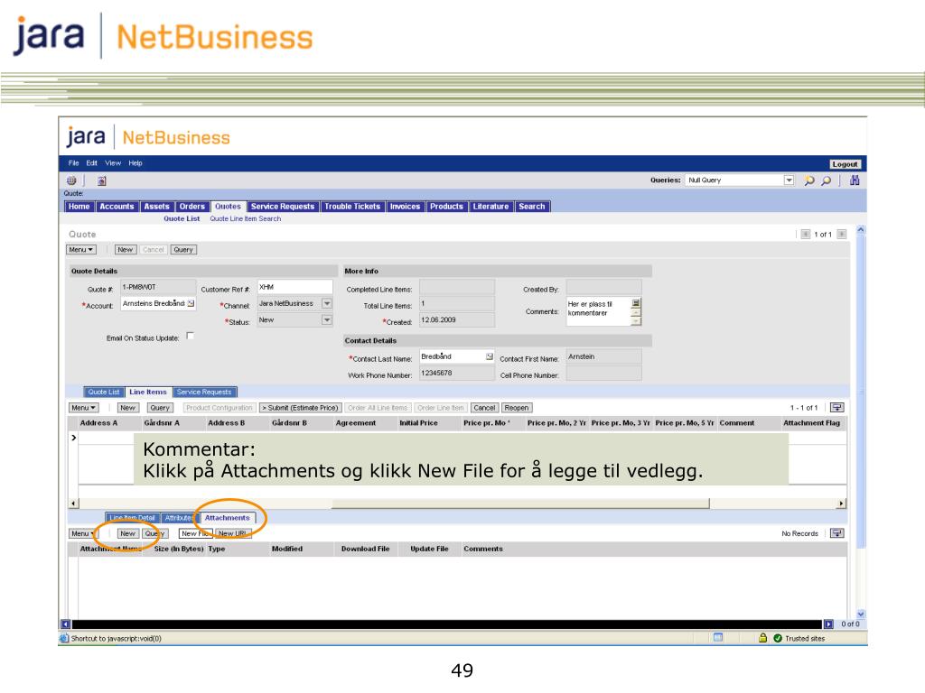Image resolution: width=925 pixels, height=693 pixels.
Task: Open the File menu
Action: (x=73, y=163)
